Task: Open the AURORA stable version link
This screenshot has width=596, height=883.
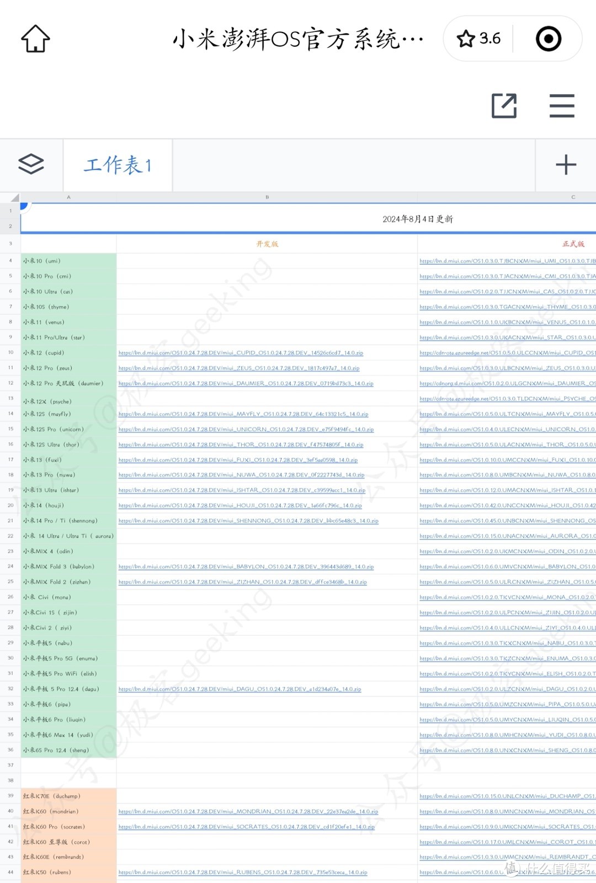Action: coord(507,536)
